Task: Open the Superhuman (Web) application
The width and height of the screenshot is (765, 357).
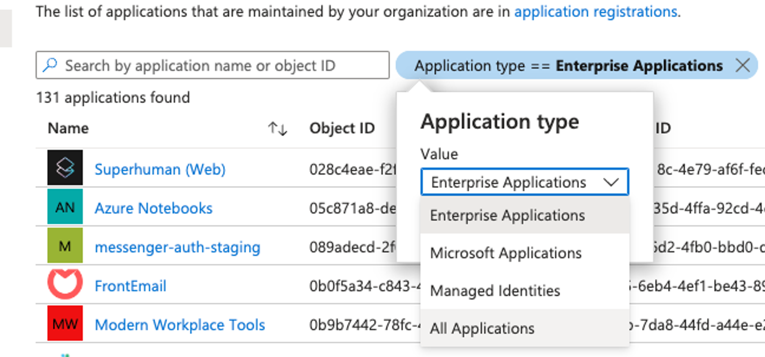Action: [x=160, y=169]
